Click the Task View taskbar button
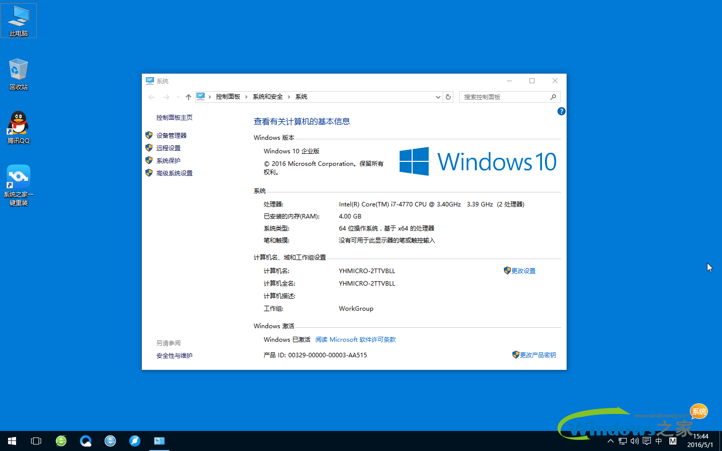 pos(36,441)
